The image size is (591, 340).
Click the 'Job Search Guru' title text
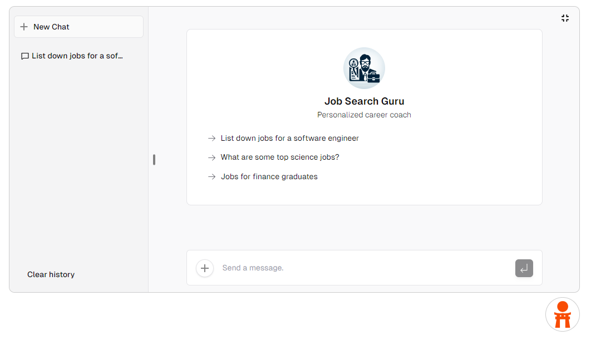click(364, 101)
